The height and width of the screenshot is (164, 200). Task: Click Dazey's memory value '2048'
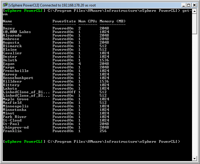click(x=104, y=28)
